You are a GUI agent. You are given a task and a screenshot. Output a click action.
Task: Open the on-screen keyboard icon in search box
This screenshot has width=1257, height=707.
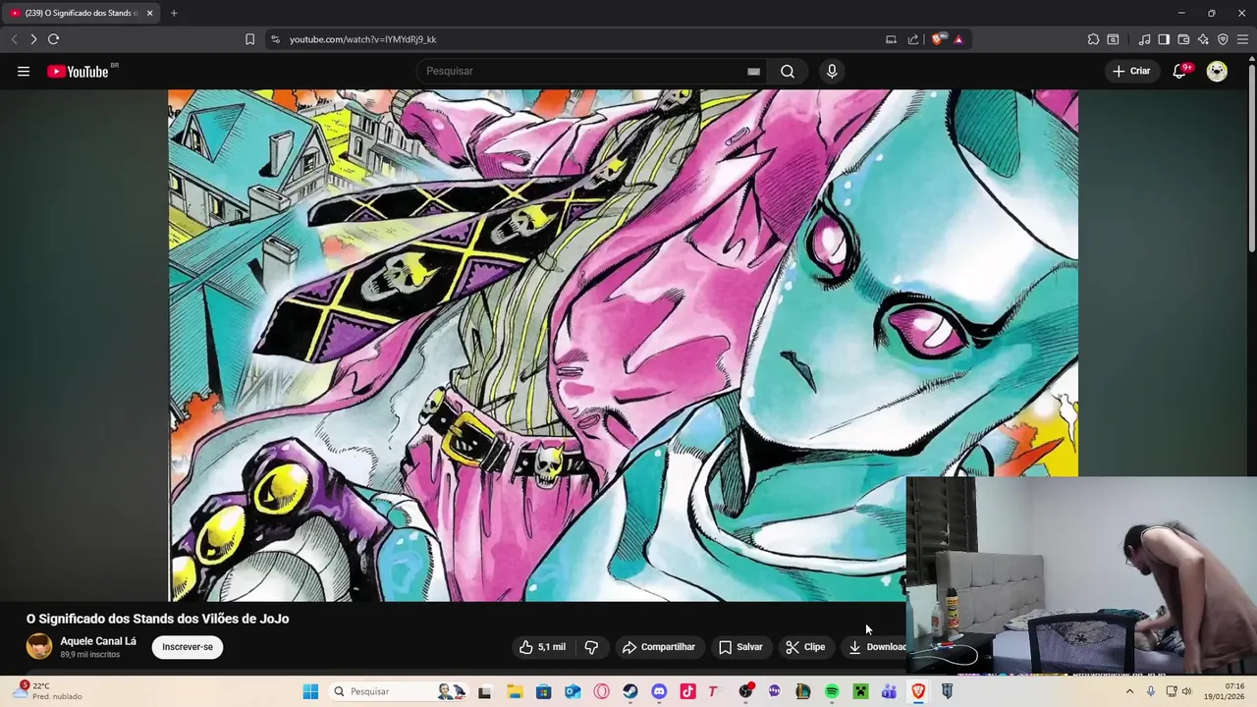[753, 71]
